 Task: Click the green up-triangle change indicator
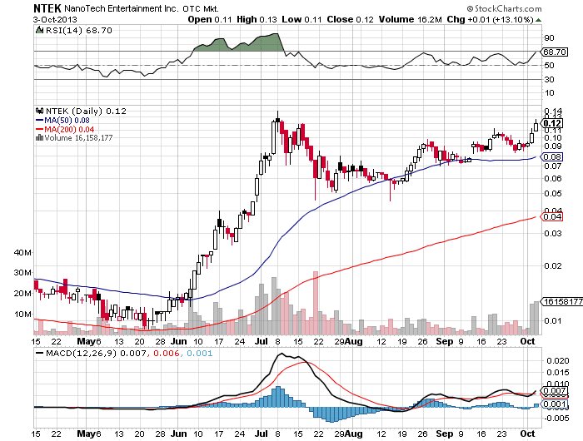coord(539,20)
